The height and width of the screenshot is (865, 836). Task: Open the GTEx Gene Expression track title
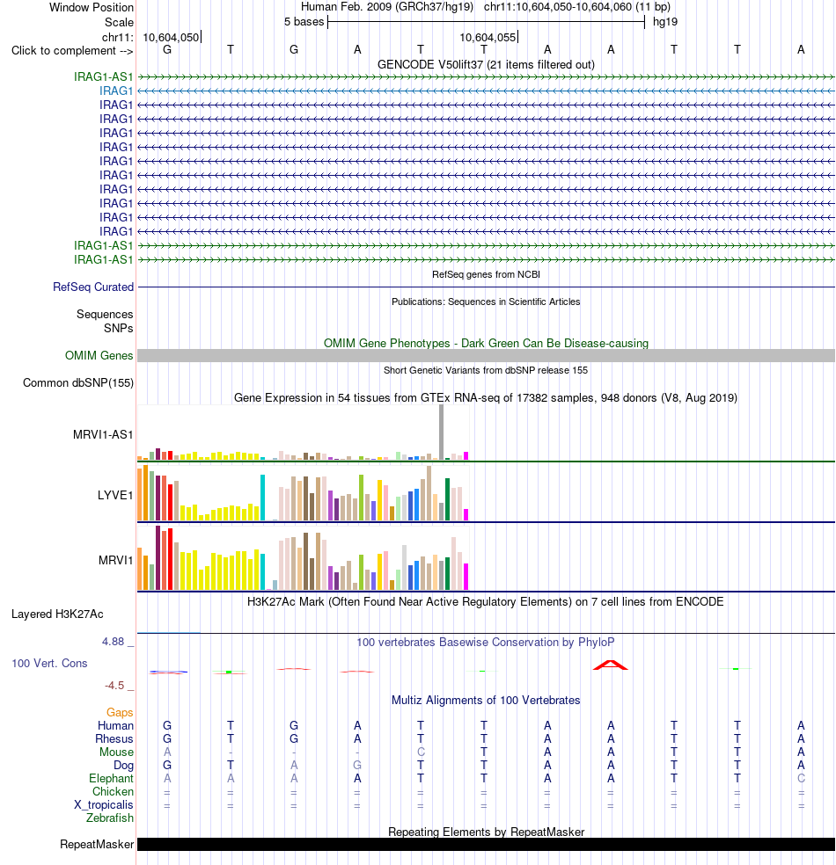tap(486, 397)
